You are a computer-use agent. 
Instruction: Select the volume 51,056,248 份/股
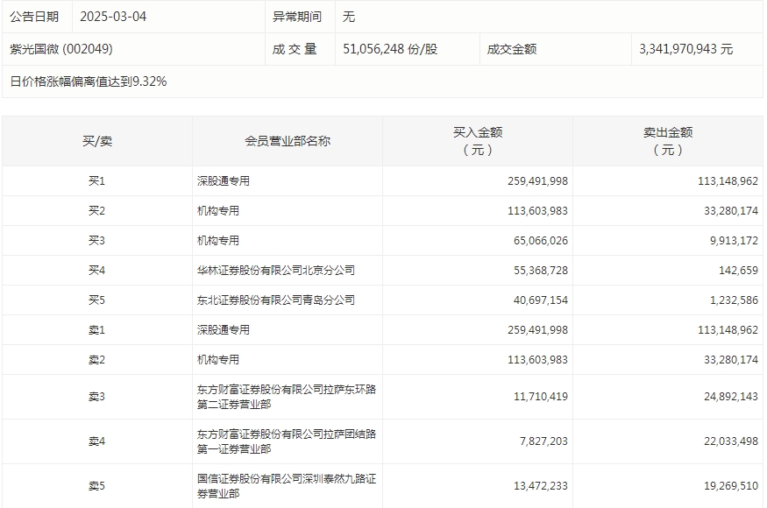pyautogui.click(x=390, y=49)
